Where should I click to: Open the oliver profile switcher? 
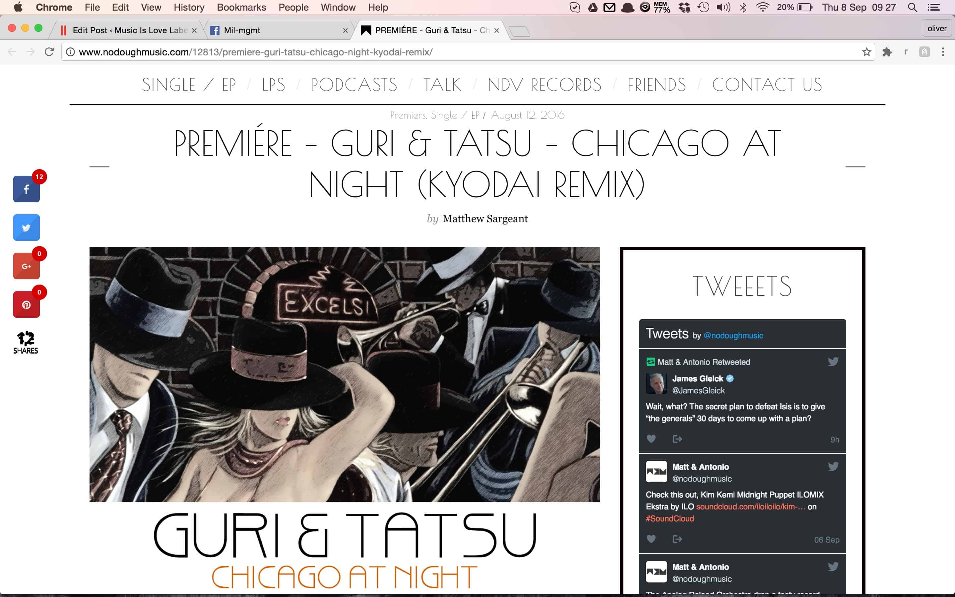pyautogui.click(x=937, y=29)
